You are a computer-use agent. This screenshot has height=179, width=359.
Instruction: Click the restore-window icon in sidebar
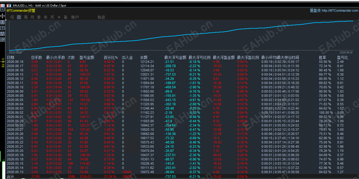click(x=2, y=40)
